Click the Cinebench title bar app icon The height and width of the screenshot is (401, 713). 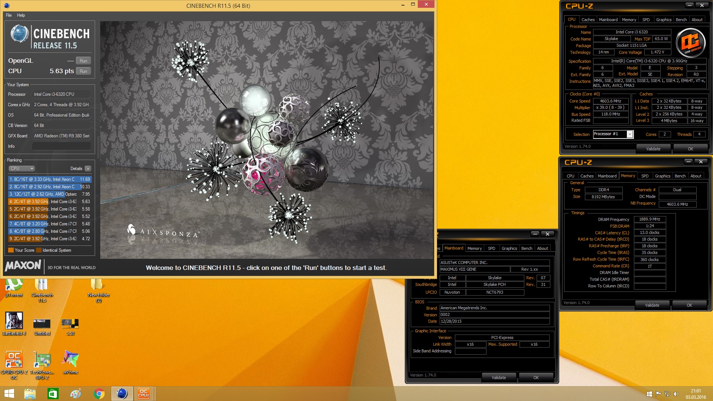point(7,6)
